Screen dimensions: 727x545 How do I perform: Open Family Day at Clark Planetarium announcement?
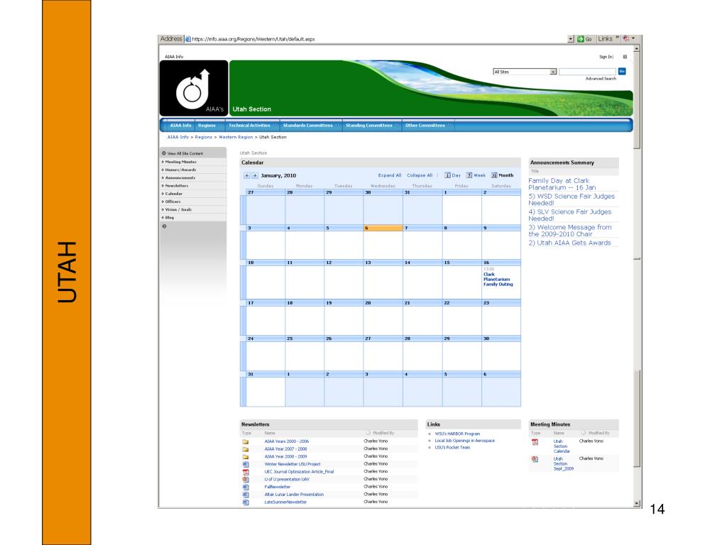pos(562,184)
